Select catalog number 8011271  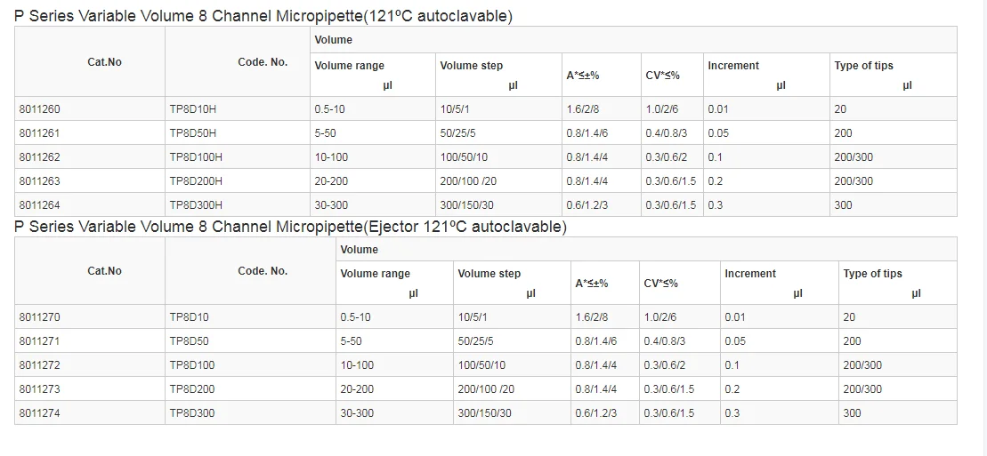[39, 341]
